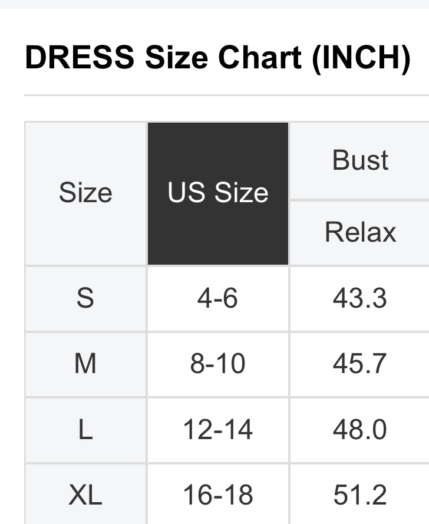Click the (INCH) unit label in title
This screenshot has width=429, height=524.
coord(361,58)
